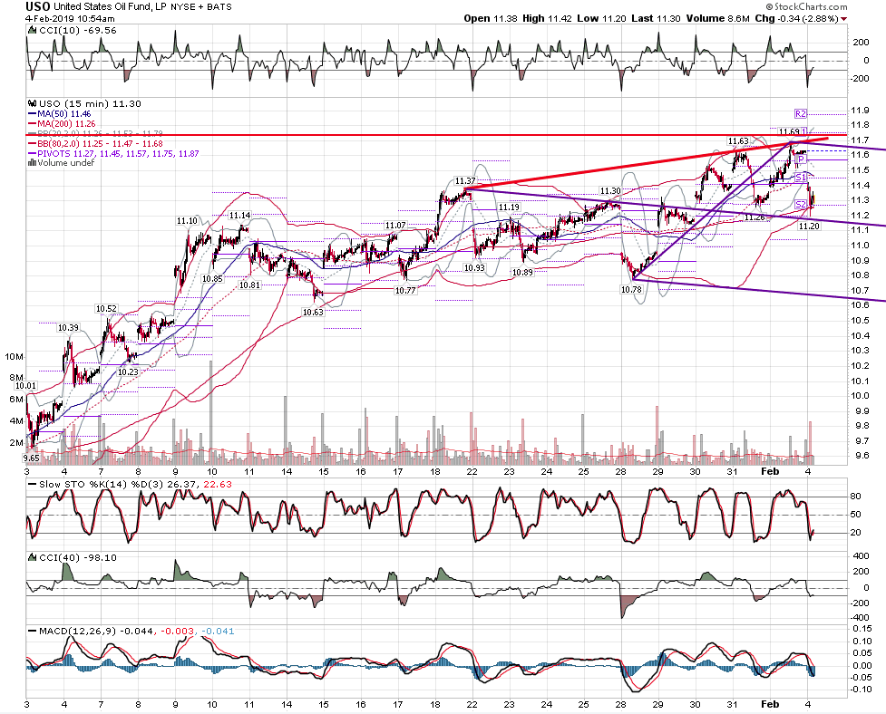Click the 11.37 swing high label
Screen dimensions: 886x714
pyautogui.click(x=465, y=180)
